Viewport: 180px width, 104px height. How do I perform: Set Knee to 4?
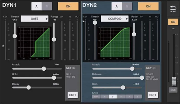click(x=129, y=97)
